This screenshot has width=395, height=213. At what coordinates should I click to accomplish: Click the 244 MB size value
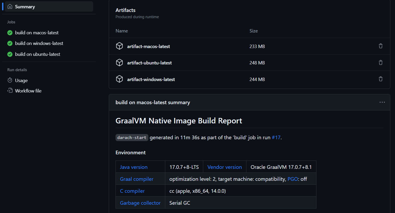tap(257, 79)
